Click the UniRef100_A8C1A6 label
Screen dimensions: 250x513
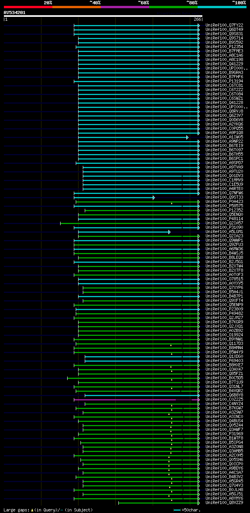click(x=225, y=55)
